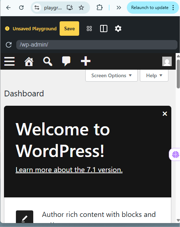Click the scrollbar down arrow
The image size is (180, 227).
[x=178, y=221]
